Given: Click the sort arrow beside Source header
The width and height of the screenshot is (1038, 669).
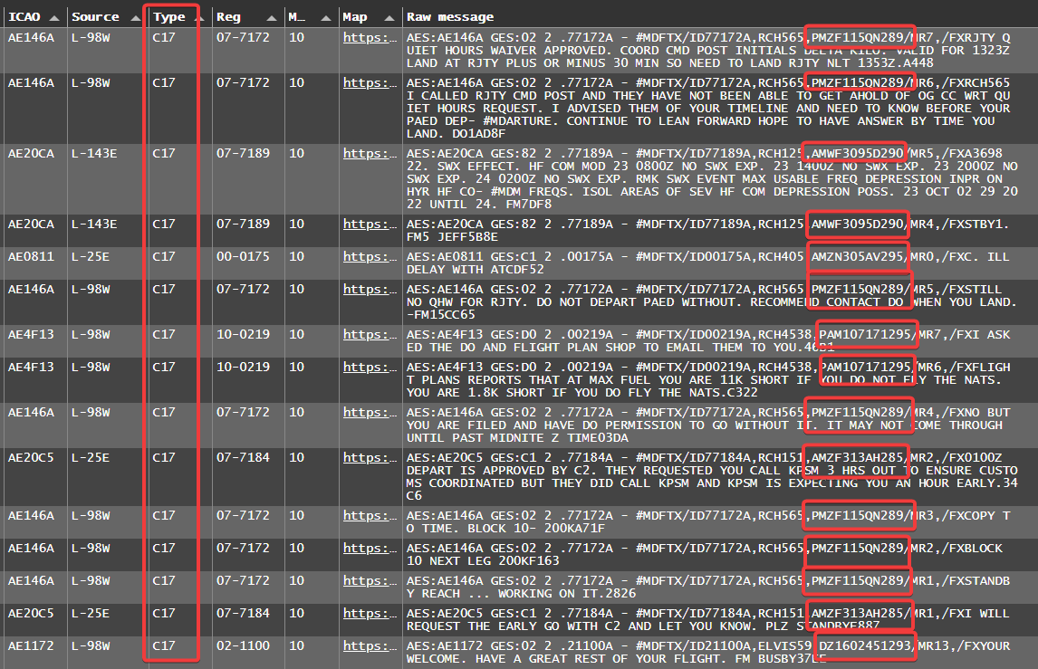Looking at the screenshot, I should 135,18.
